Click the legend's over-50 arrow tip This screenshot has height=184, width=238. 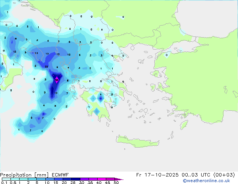[119, 179]
